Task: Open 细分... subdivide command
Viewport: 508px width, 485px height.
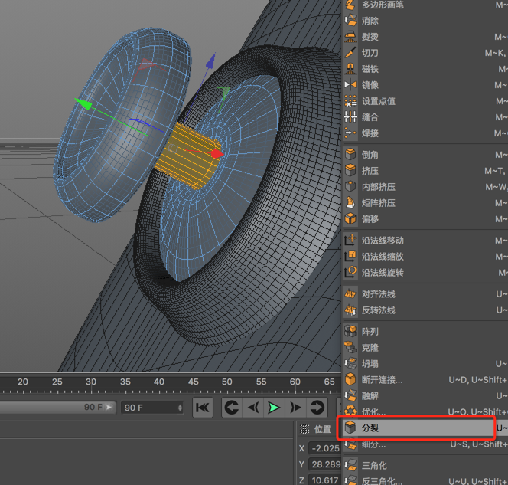Action: [425, 444]
